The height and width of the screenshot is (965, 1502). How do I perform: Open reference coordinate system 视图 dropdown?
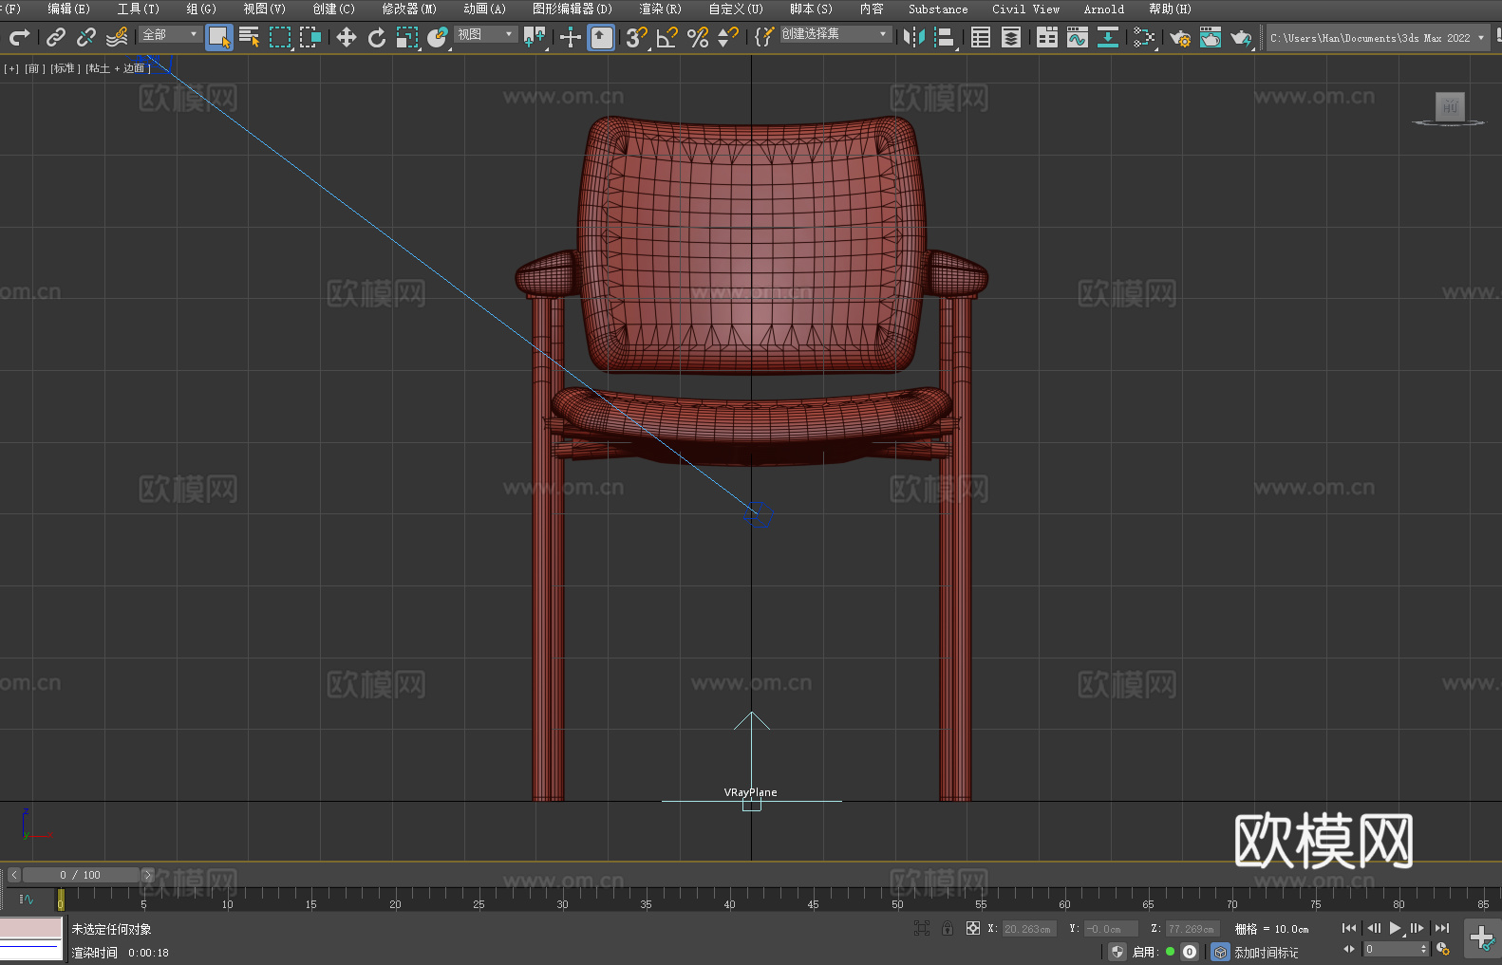pos(486,34)
